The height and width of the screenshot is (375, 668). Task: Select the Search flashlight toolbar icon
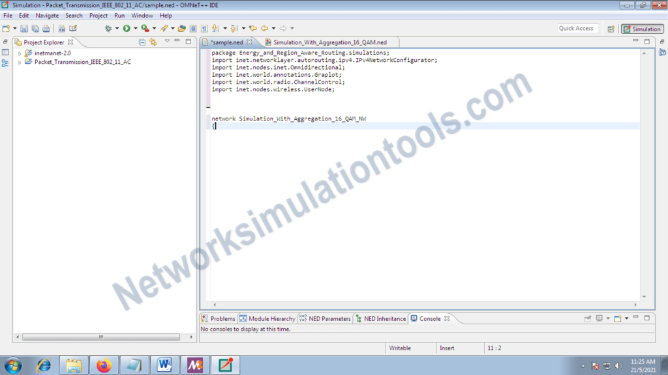tap(163, 28)
